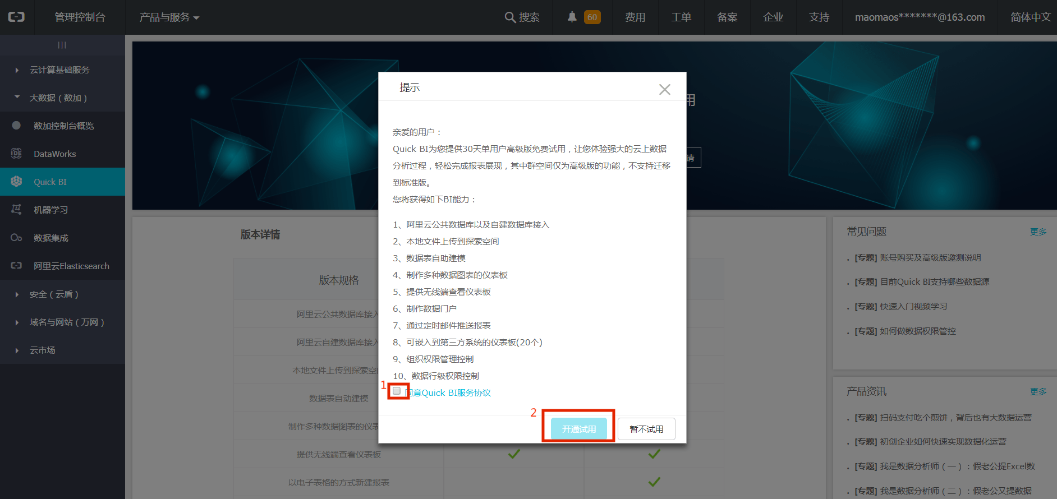Open 我是数据分析师（一）article
This screenshot has width=1057, height=499.
click(x=945, y=466)
